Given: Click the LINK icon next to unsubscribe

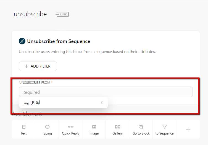Looking at the screenshot, I should coord(62,14).
